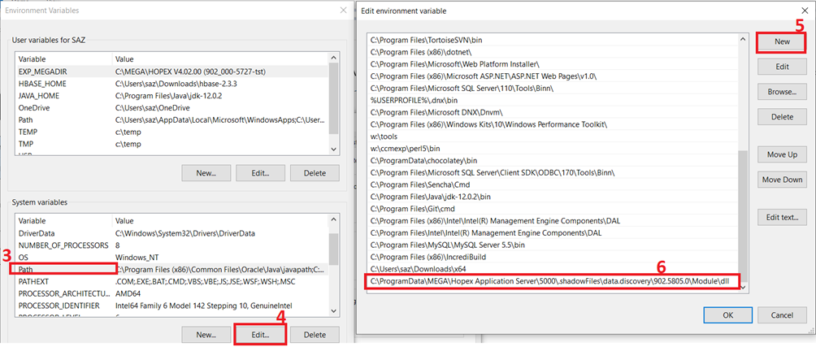Click Edit... under System variables
The image size is (816, 347).
click(259, 334)
